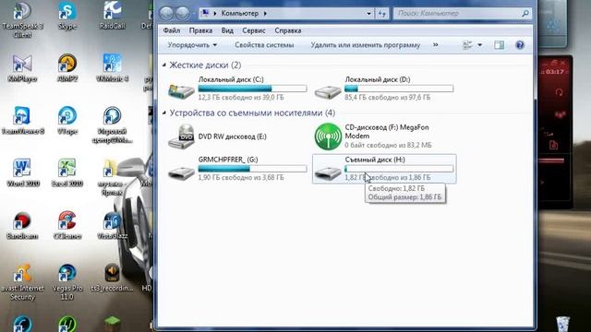The image size is (591, 332).
Task: Click '1,90 ГБ свободно из 3,68 ГБ' text
Action: [241, 178]
